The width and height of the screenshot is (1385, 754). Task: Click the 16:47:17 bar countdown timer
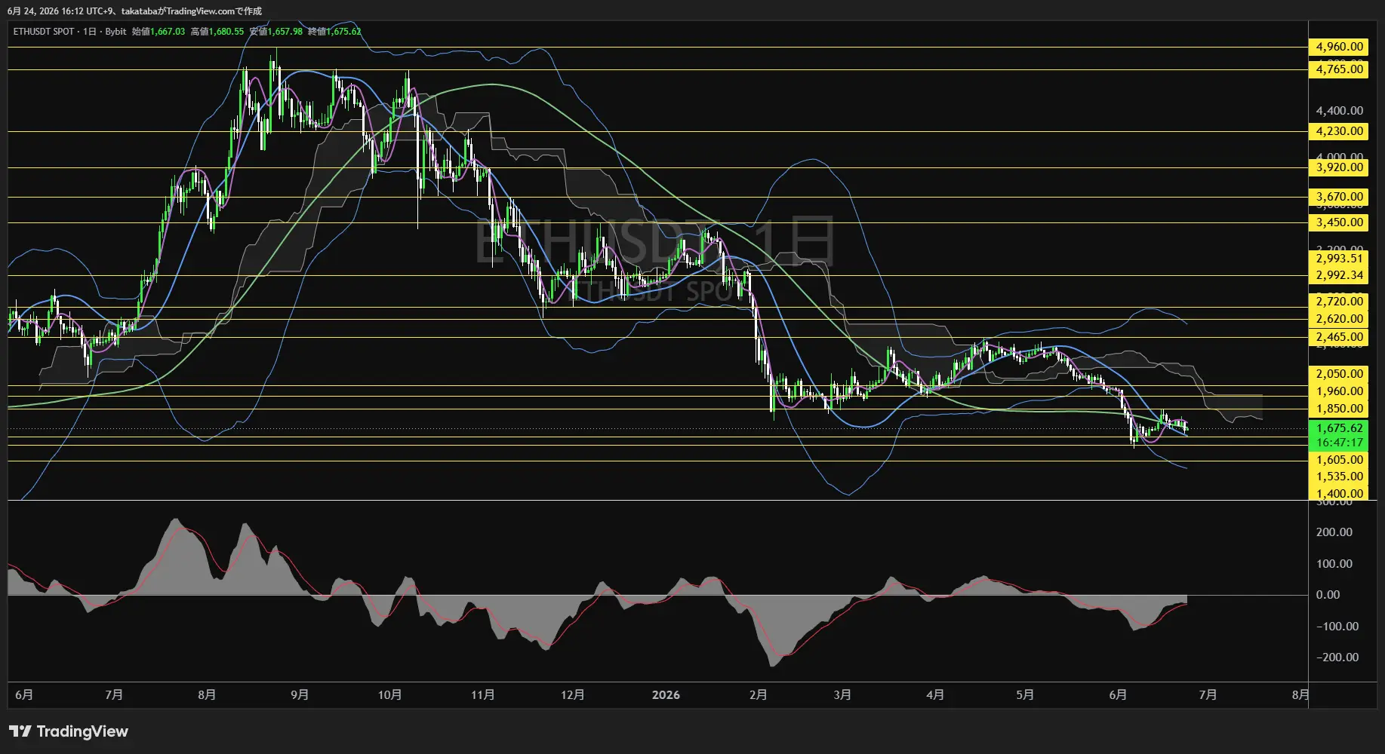click(1340, 443)
